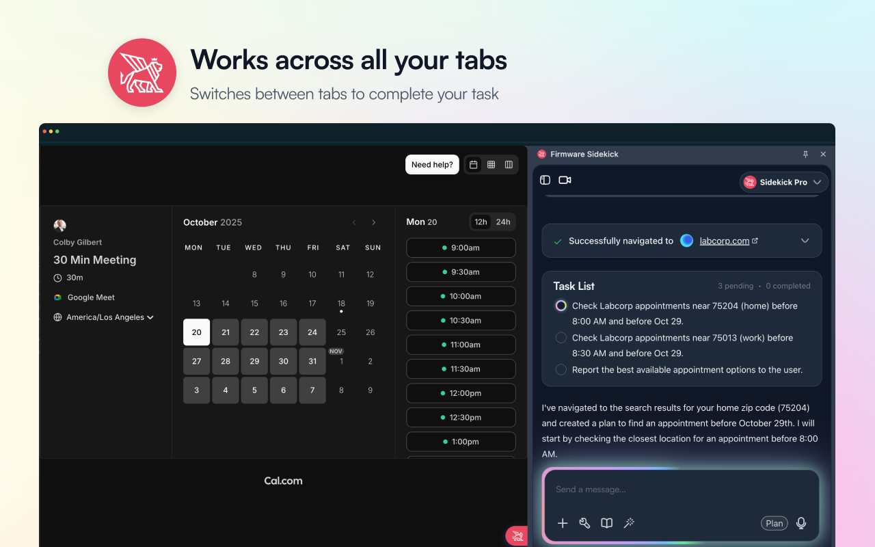
Task: Click the floating Sidekick griffin button
Action: click(x=516, y=535)
